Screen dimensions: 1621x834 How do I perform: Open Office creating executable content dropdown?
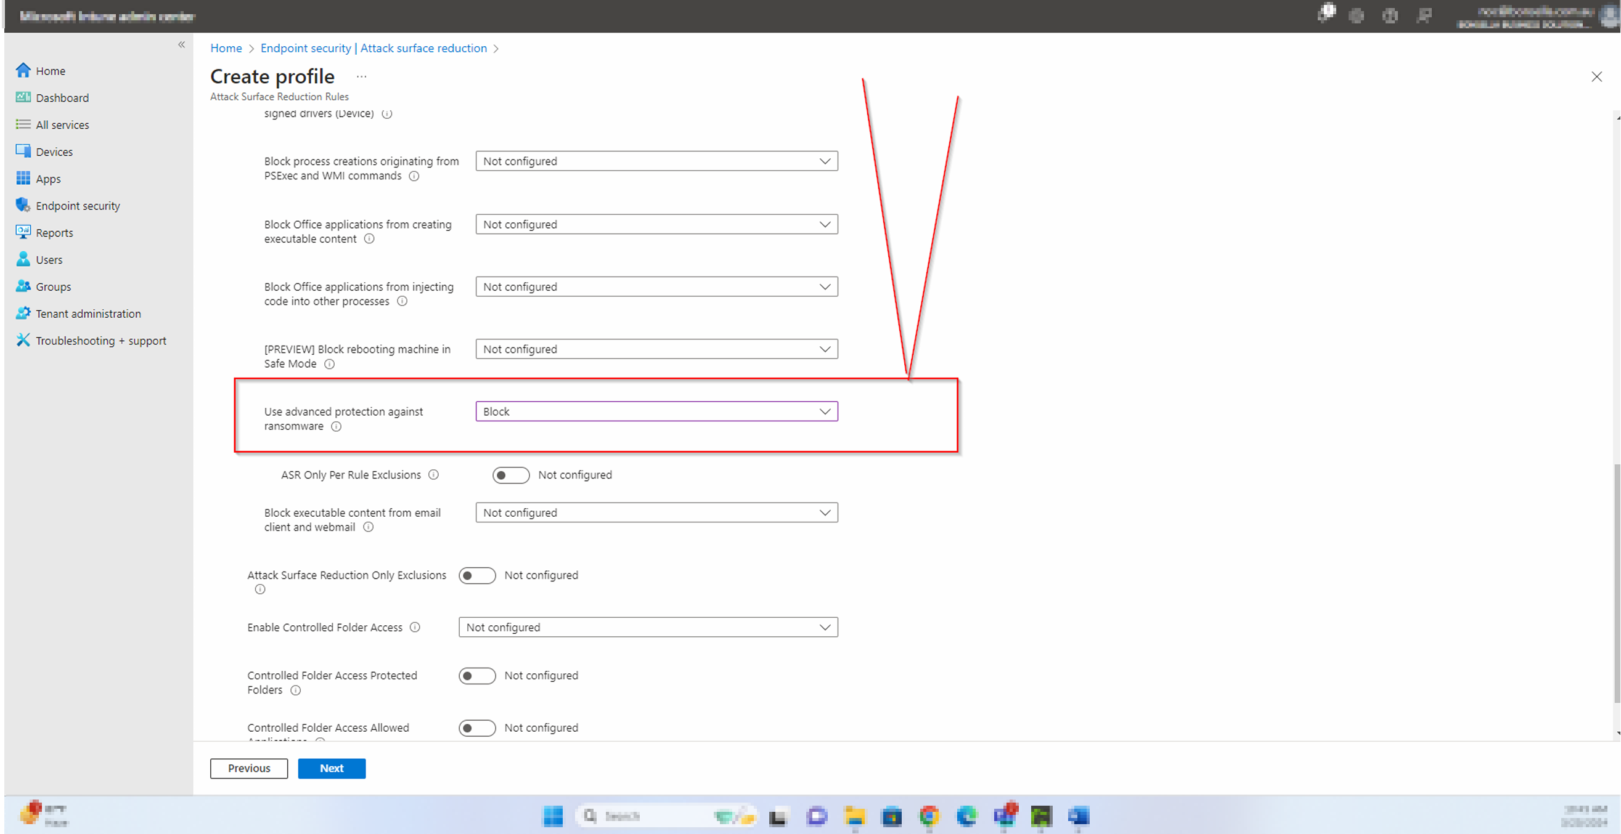point(656,225)
